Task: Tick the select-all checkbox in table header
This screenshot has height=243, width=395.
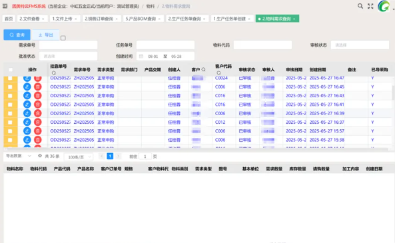Action: 11,70
